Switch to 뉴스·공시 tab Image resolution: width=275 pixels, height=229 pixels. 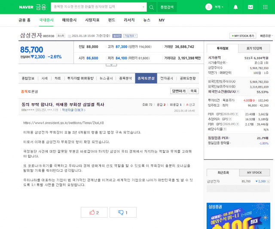click(106, 78)
